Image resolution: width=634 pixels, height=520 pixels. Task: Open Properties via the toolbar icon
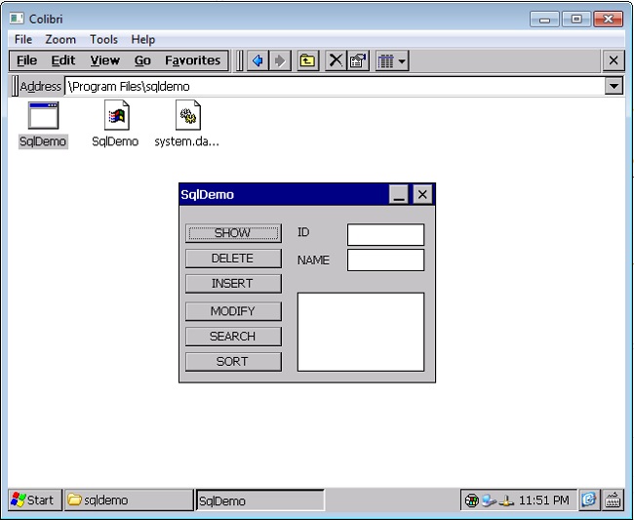coord(358,60)
